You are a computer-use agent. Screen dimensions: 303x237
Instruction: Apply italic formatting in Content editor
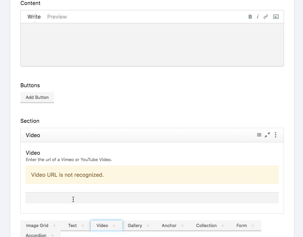click(x=258, y=17)
